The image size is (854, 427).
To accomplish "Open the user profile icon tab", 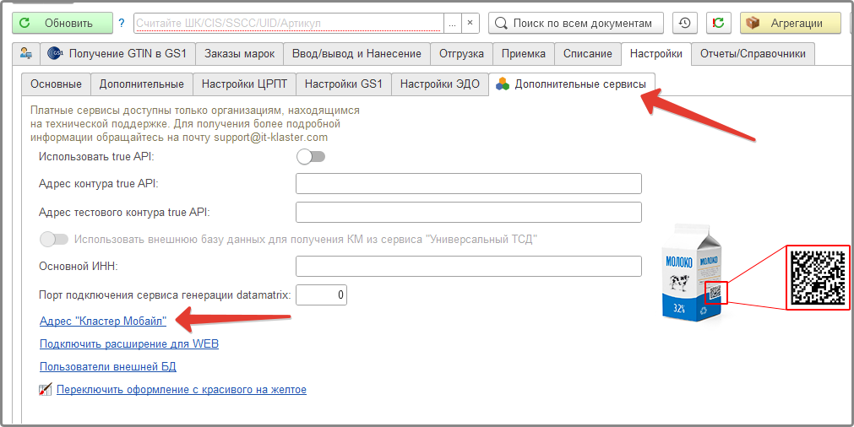I will (x=25, y=54).
